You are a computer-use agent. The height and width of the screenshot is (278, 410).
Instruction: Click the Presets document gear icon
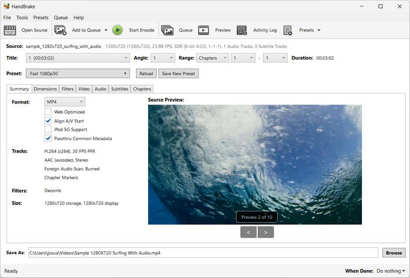tap(288, 30)
